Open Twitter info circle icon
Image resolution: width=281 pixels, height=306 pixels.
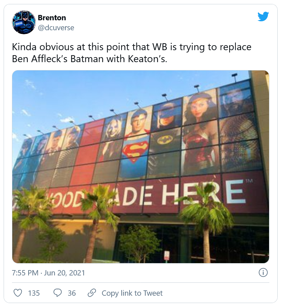point(263,273)
